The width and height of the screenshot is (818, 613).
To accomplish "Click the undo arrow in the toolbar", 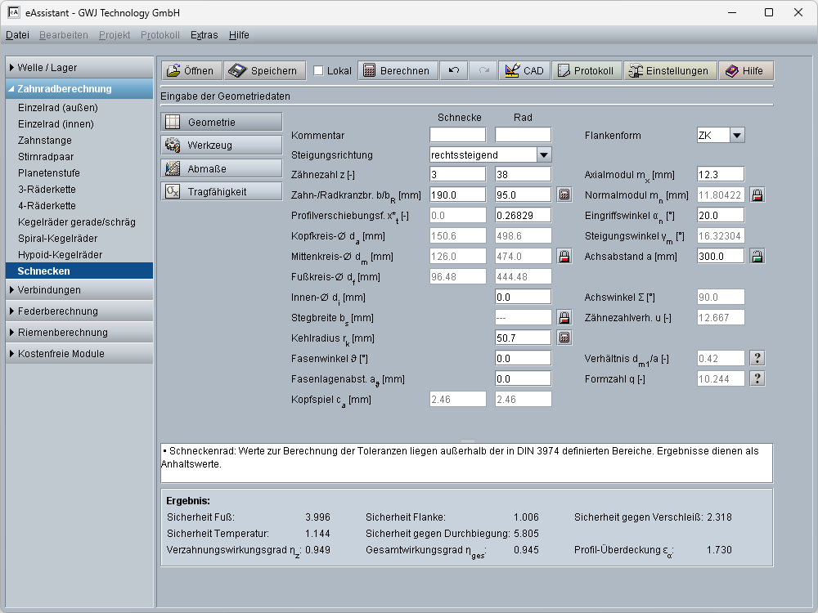I will [x=454, y=71].
